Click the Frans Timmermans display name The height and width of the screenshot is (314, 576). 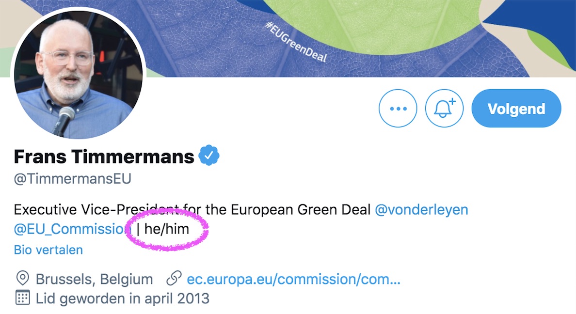pos(104,157)
